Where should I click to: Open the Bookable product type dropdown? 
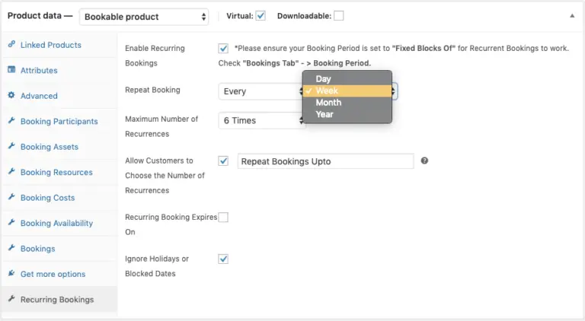(144, 16)
